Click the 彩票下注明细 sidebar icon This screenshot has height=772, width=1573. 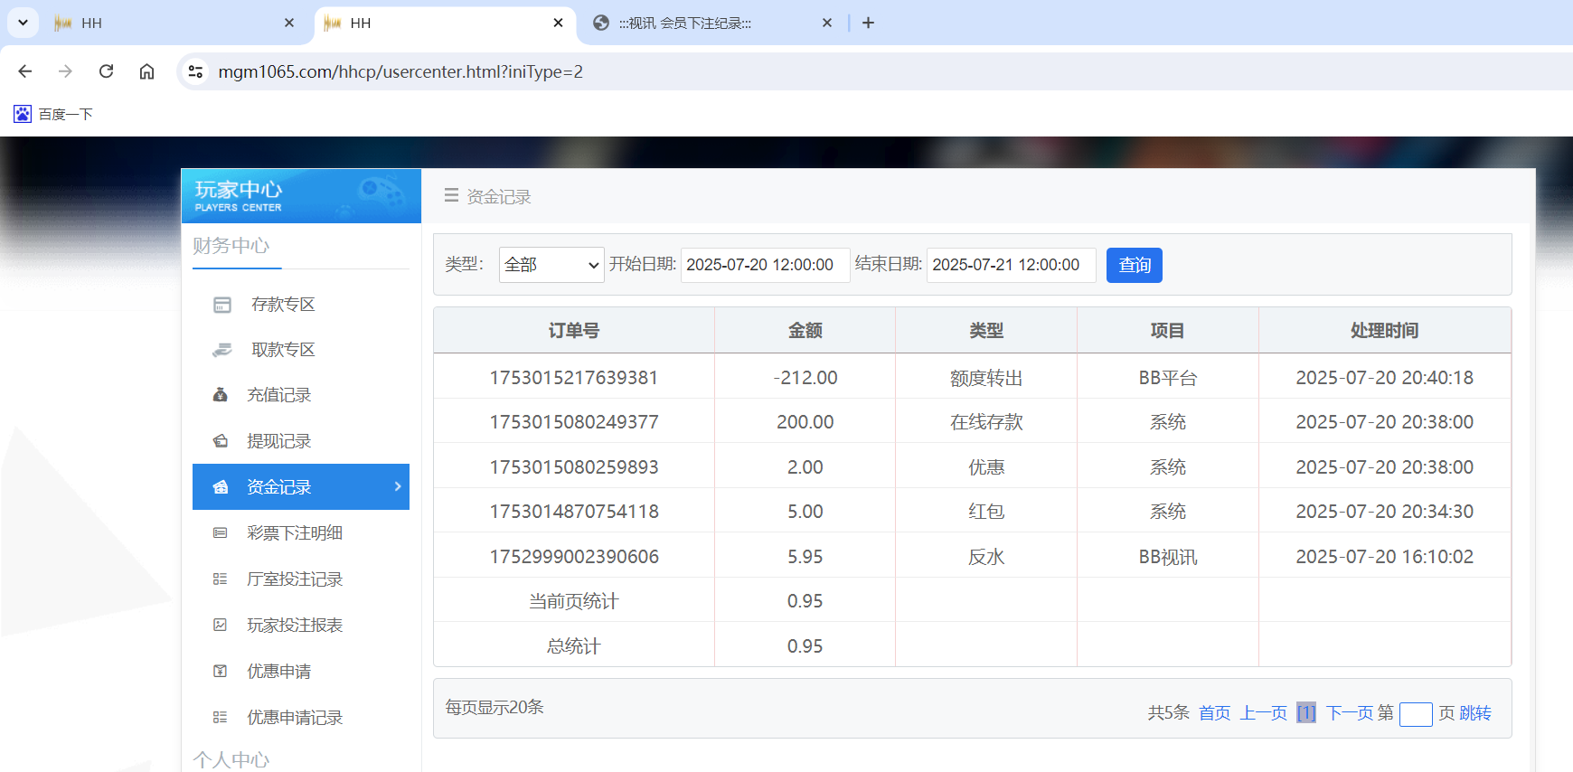[220, 533]
